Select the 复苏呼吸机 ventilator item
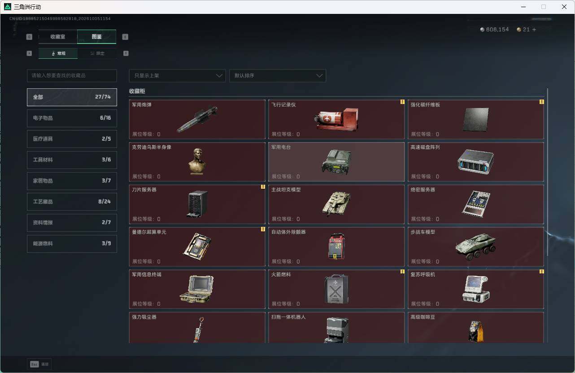Image resolution: width=575 pixels, height=373 pixels. coord(476,289)
